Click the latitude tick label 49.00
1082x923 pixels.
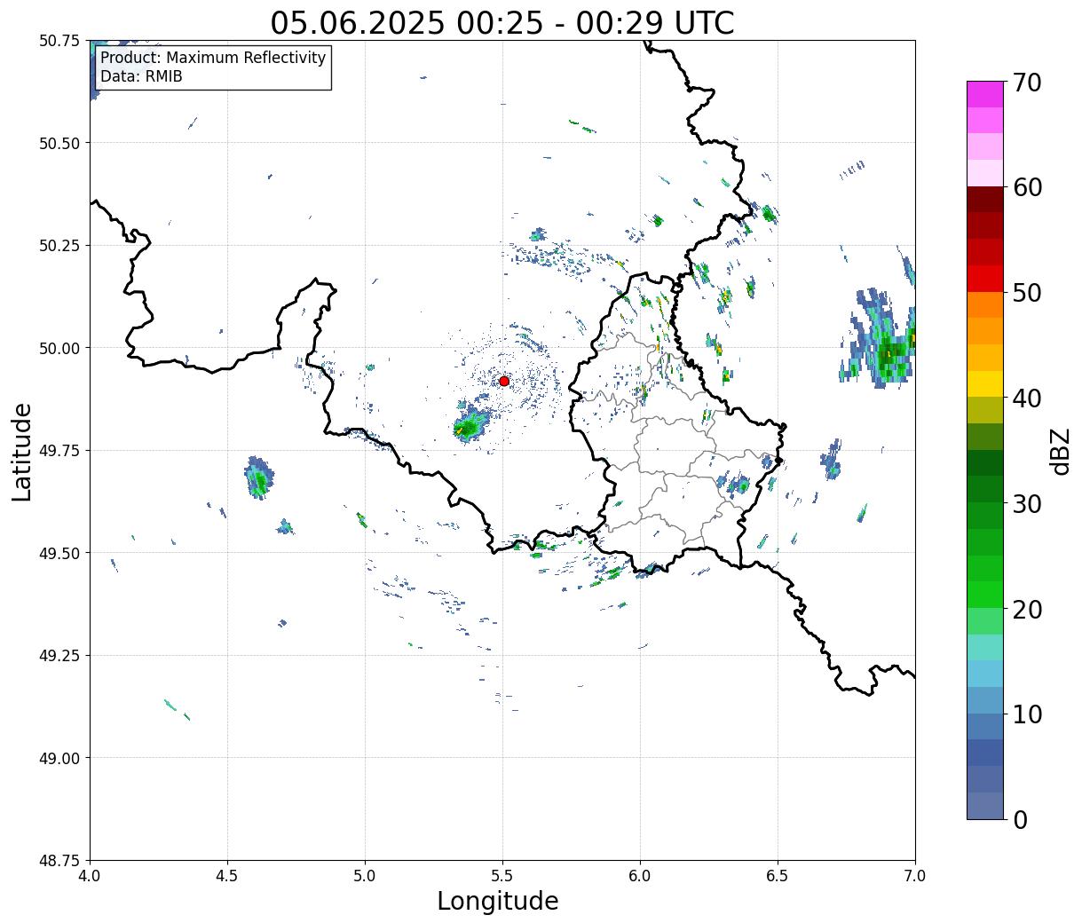(x=59, y=758)
